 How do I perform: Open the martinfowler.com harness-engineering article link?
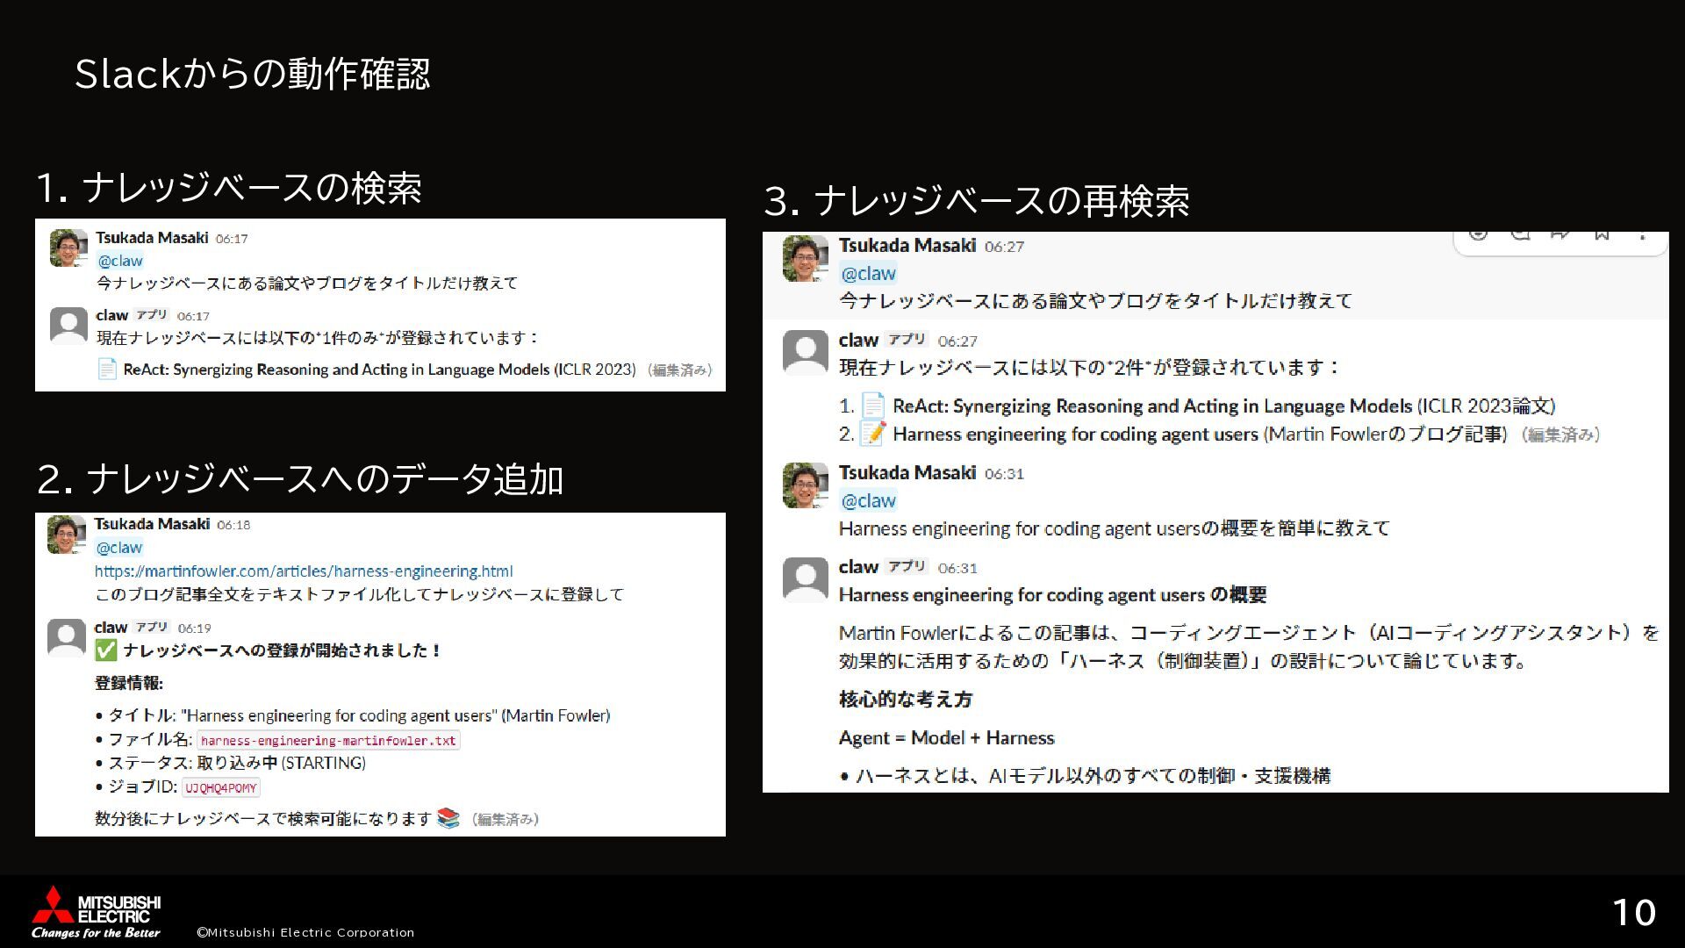point(304,571)
